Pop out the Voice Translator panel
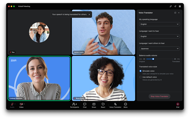This screenshot has height=119, width=190. click(175, 13)
